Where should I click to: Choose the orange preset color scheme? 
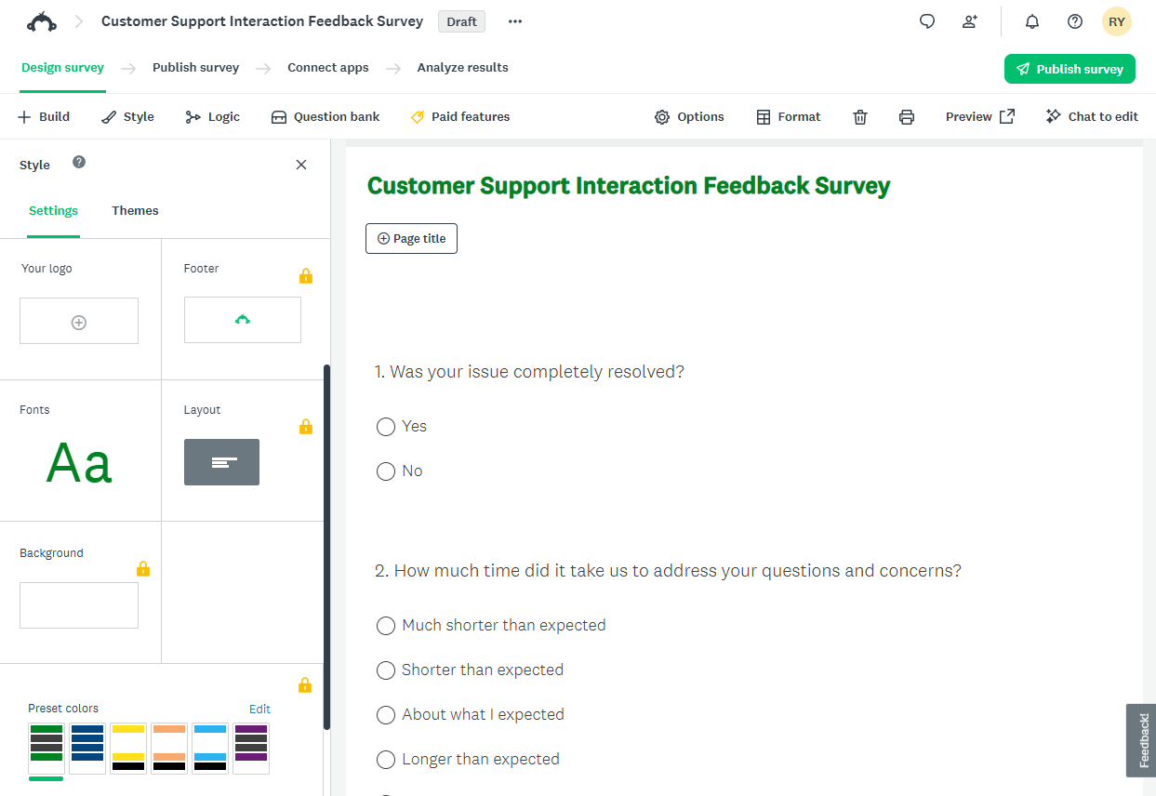(169, 749)
